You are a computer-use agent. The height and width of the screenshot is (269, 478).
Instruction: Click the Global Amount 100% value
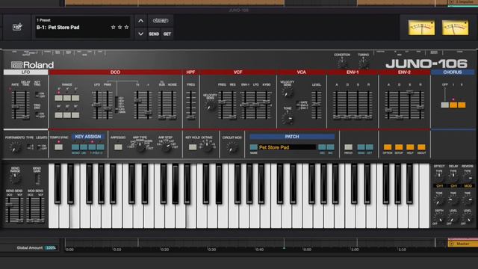[51, 248]
